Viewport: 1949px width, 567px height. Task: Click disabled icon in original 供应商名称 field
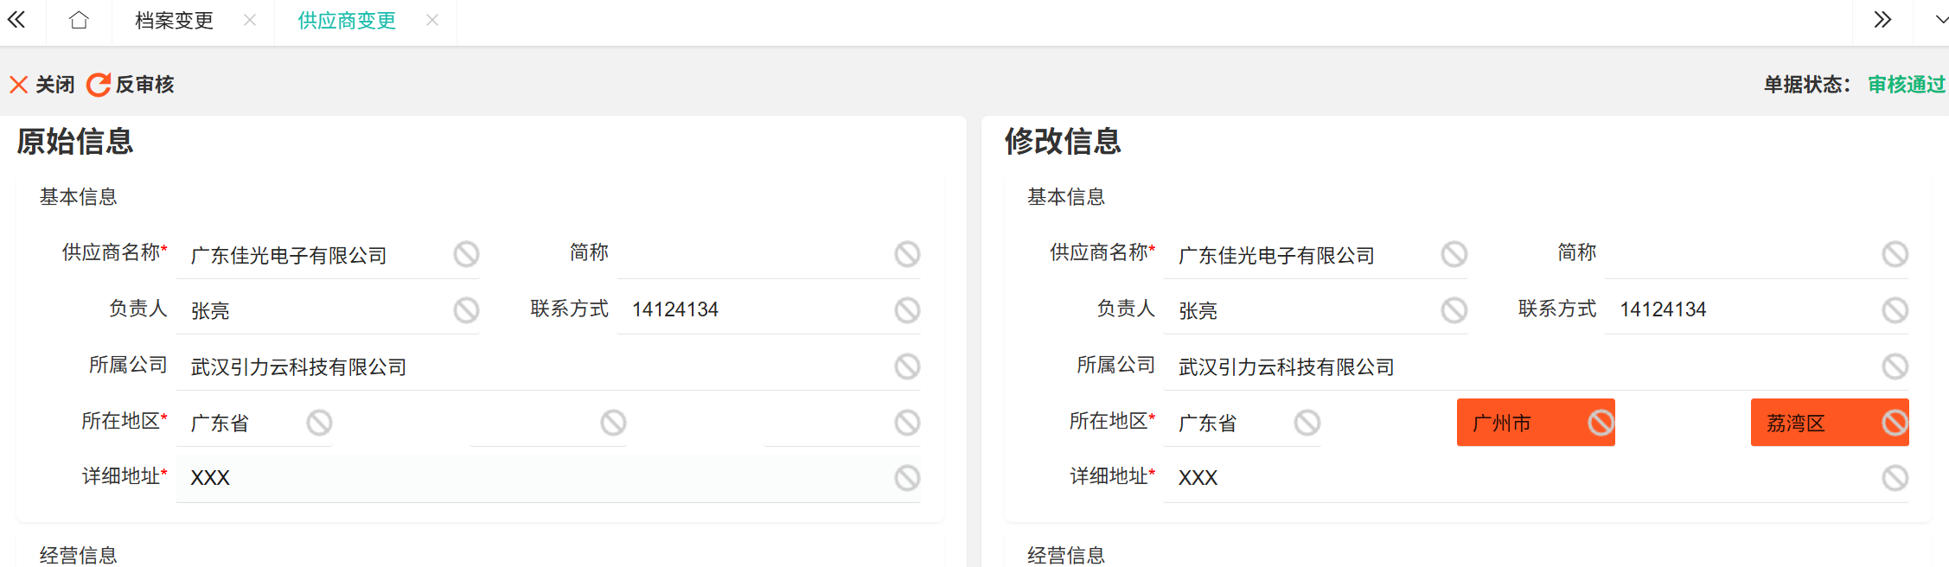pyautogui.click(x=466, y=254)
